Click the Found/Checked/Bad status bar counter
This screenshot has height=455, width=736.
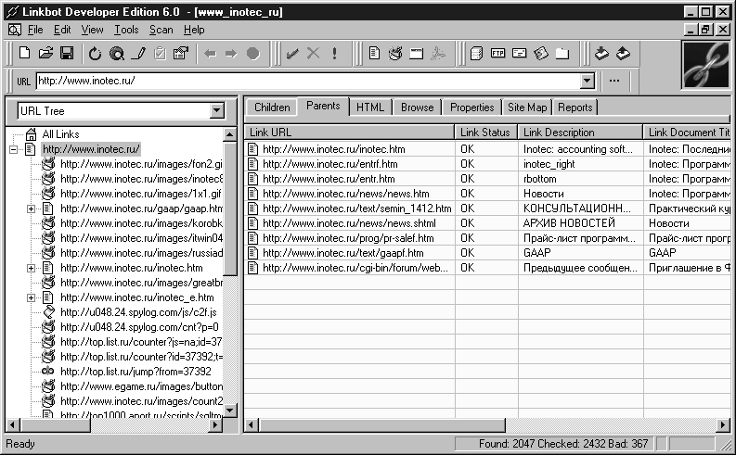(x=555, y=444)
